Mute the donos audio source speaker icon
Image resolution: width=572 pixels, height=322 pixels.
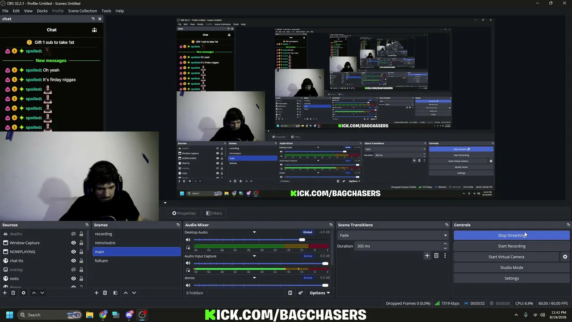point(188,285)
